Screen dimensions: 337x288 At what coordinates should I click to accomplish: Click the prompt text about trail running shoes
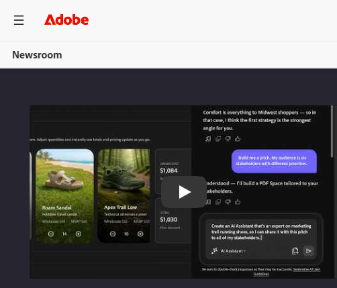[261, 232]
